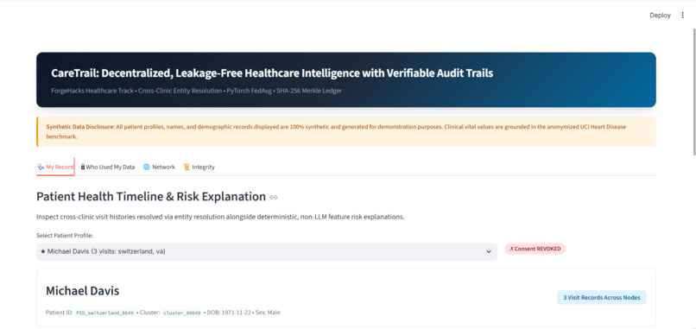
Task: Click the Synthetic Data Disclosure notice
Action: click(x=346, y=131)
